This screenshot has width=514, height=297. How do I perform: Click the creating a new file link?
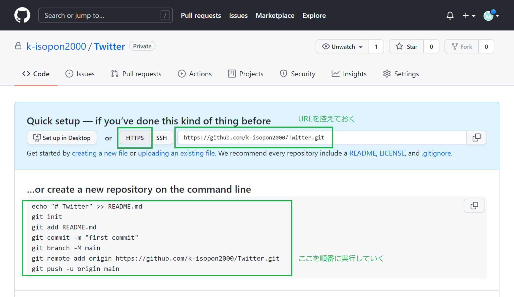pyautogui.click(x=100, y=153)
